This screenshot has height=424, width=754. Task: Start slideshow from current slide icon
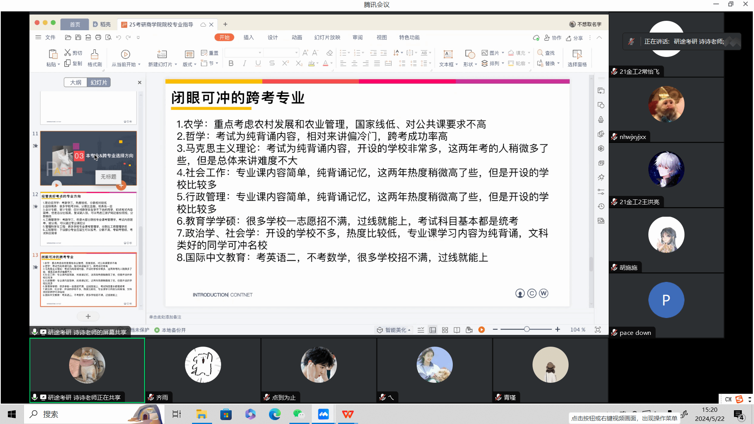125,54
